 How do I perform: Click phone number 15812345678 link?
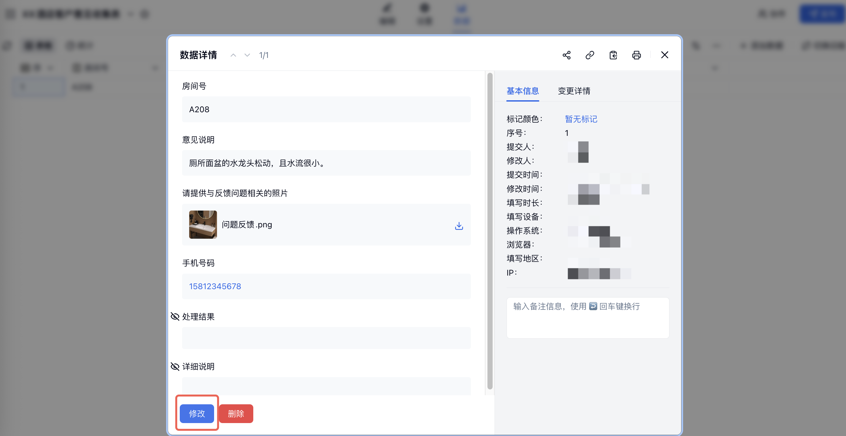click(215, 286)
